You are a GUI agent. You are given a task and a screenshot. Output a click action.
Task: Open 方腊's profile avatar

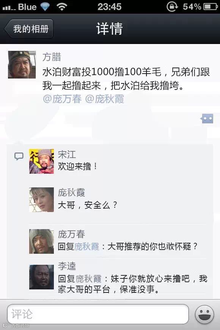[x=22, y=64]
